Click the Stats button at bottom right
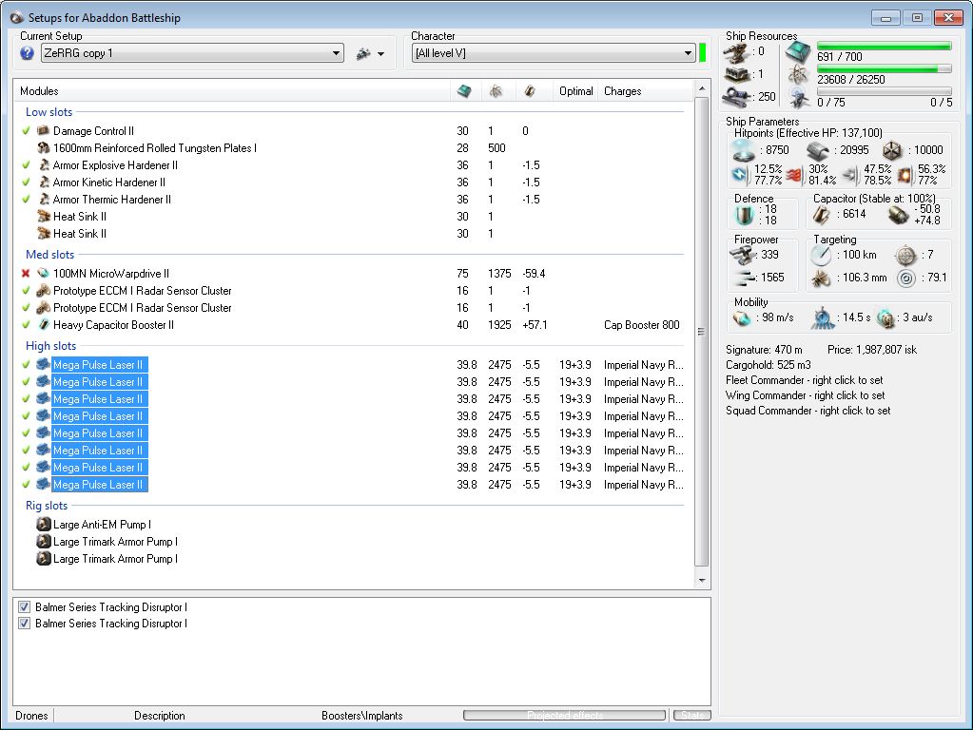 pyautogui.click(x=691, y=715)
